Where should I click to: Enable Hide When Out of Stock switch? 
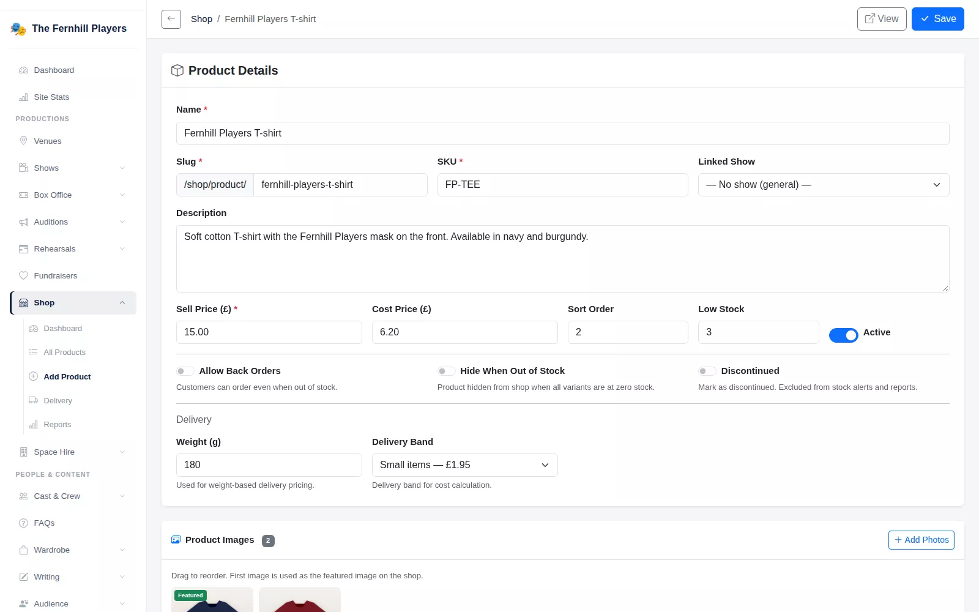point(447,371)
